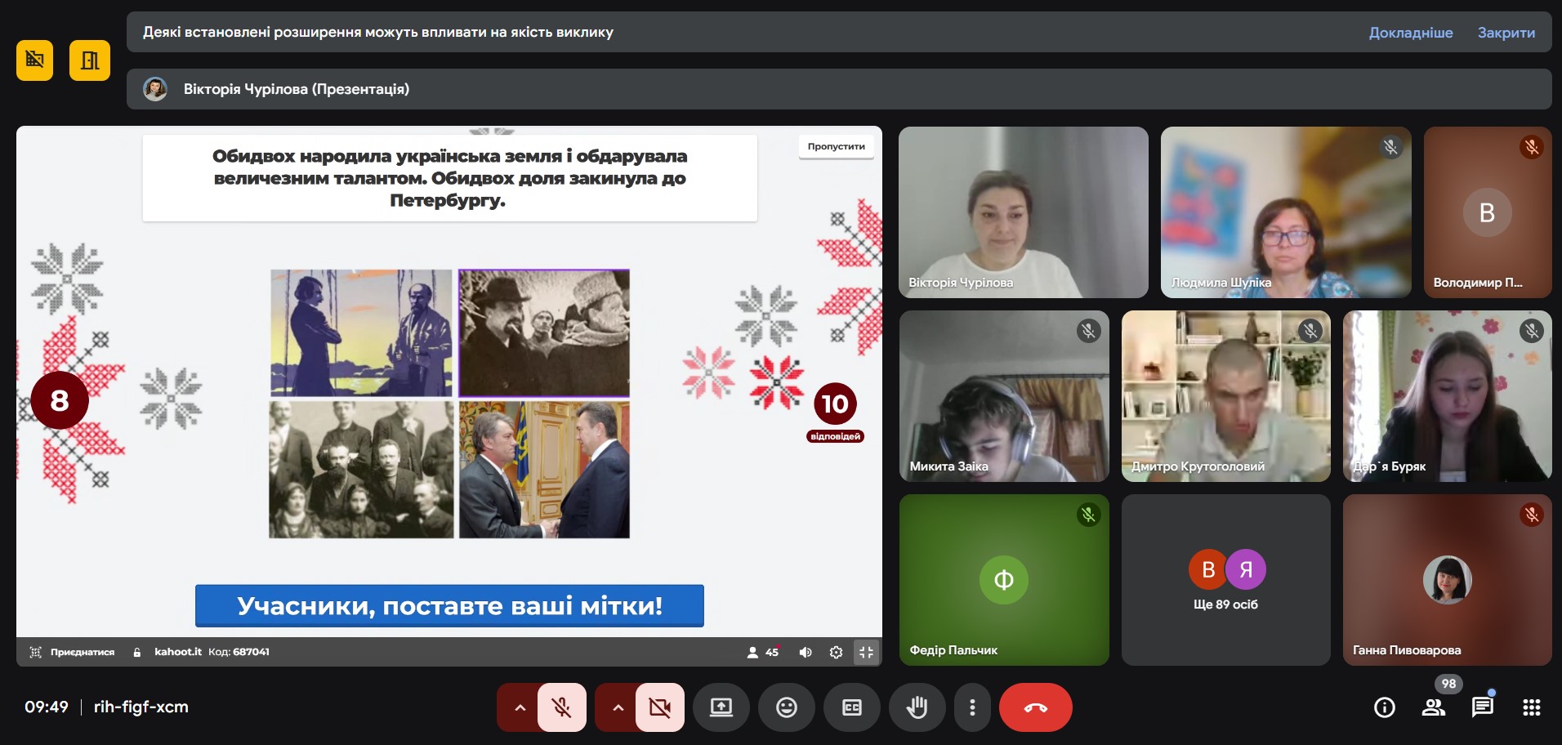
Task: Open meeting details info icon
Action: [1385, 707]
